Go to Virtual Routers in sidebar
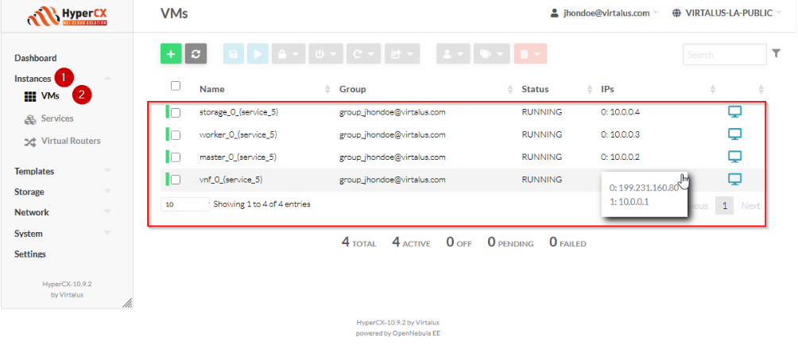 [x=70, y=142]
